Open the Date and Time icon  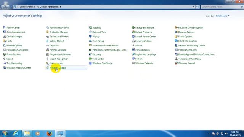tap(90, 32)
